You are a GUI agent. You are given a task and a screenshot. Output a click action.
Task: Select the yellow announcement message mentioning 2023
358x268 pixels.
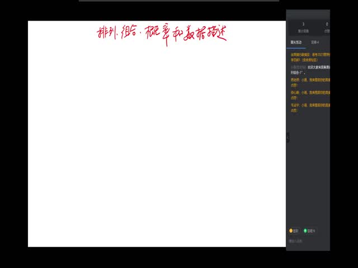click(x=310, y=57)
